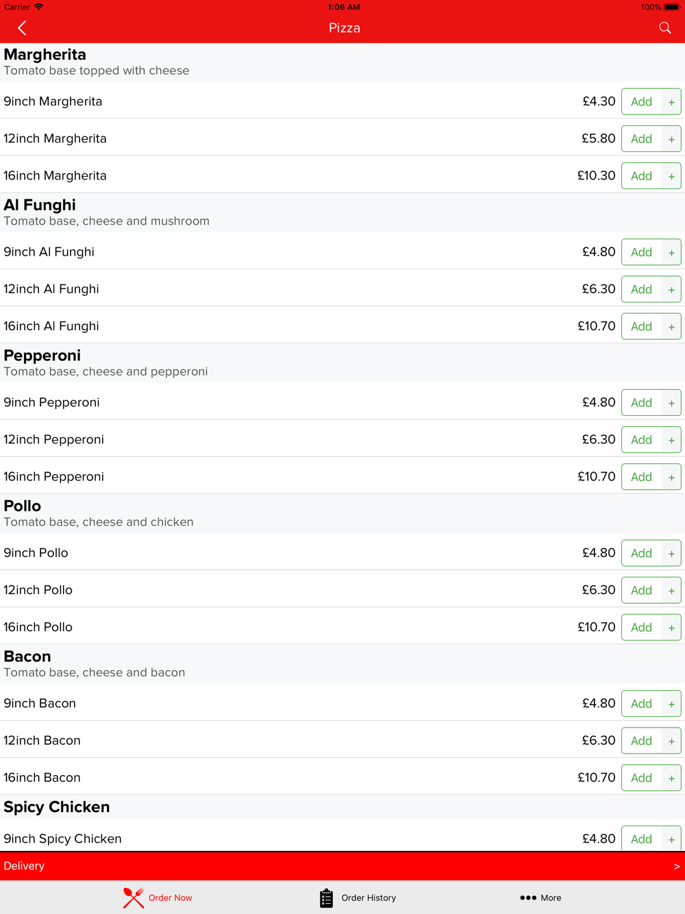The image size is (685, 914).
Task: Add 16inch Pepperoni to order
Action: tap(642, 477)
